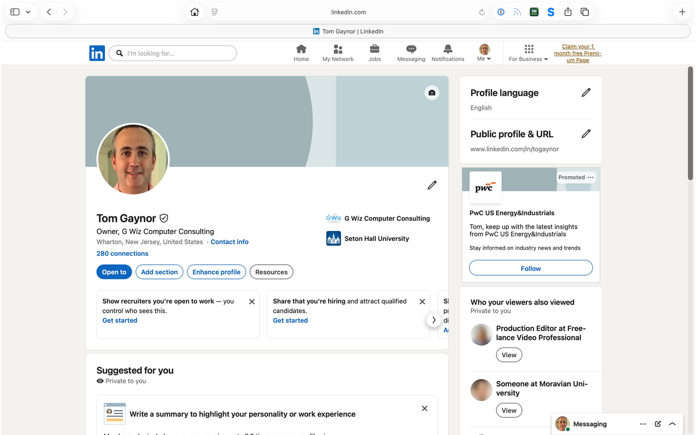Image resolution: width=696 pixels, height=435 pixels.
Task: Open Seton Hall University link
Action: pos(368,239)
